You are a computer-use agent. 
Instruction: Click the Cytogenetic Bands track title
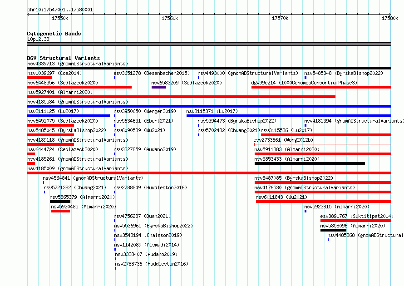coord(54,34)
